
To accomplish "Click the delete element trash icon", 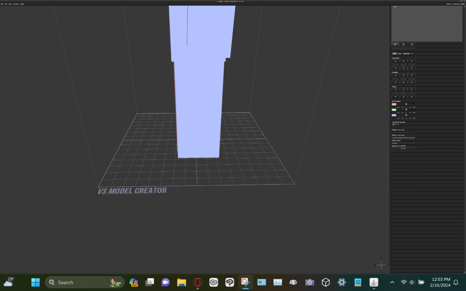I will (404, 44).
